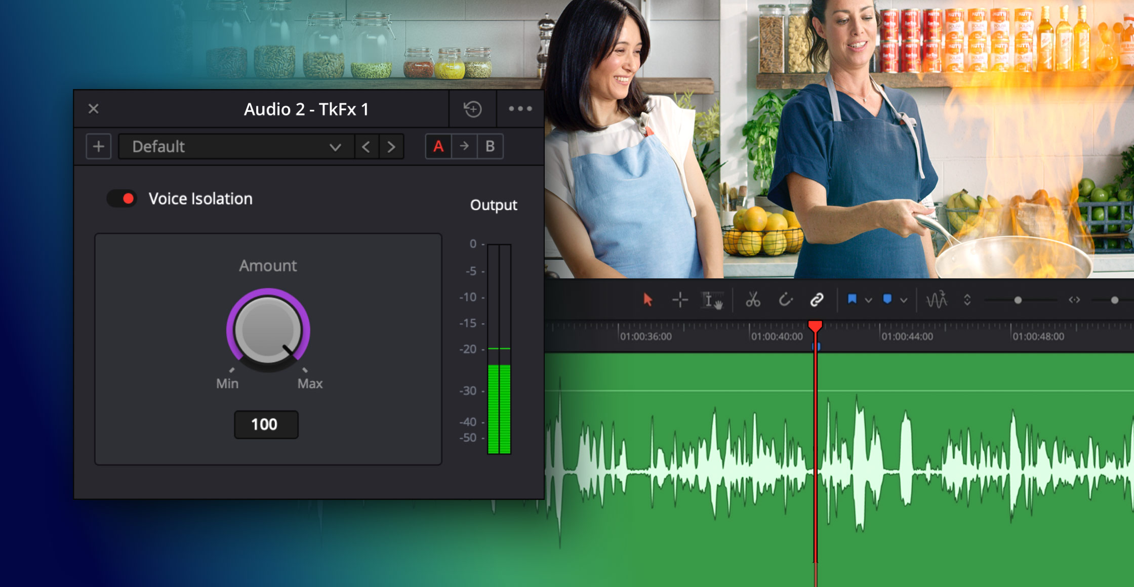Select the pointer arrow tool
The height and width of the screenshot is (587, 1134).
point(647,300)
